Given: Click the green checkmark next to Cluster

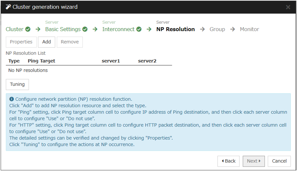Looking at the screenshot, I should coord(28,29).
